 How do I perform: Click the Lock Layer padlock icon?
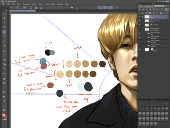[150, 10]
